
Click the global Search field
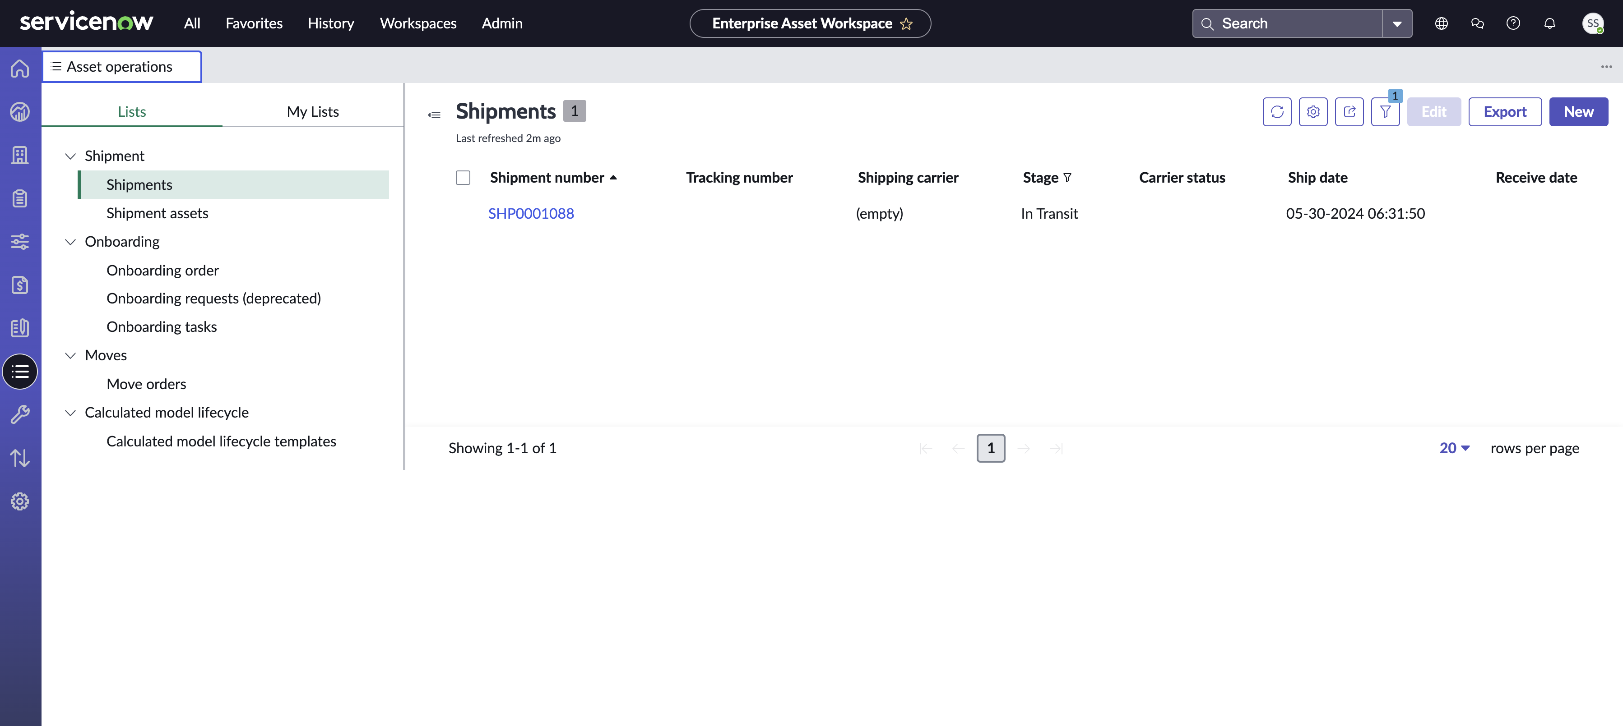pos(1287,24)
